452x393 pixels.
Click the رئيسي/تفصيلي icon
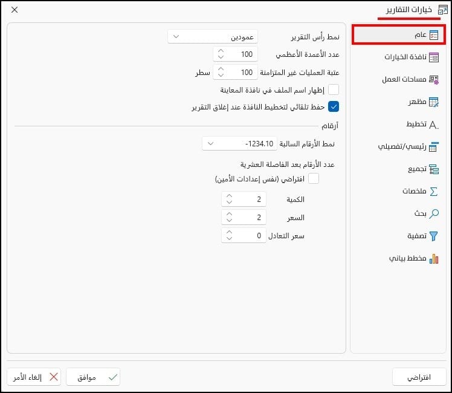point(433,147)
